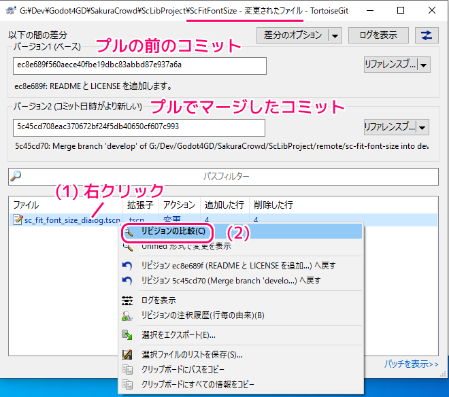Choose Unified 形式で変更を表示 menu entry
This screenshot has height=397, width=449.
pos(241,246)
